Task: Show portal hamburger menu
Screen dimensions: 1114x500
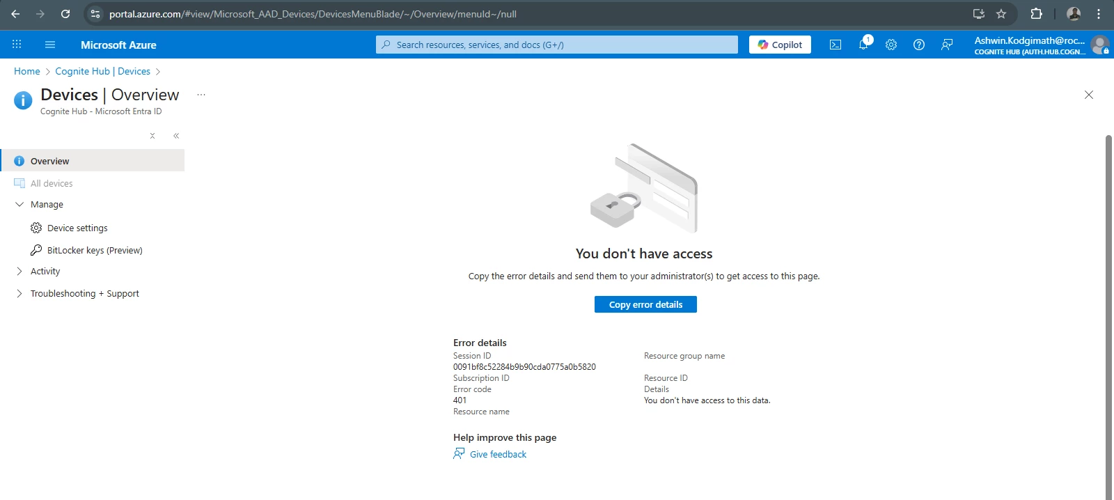Action: (x=50, y=45)
